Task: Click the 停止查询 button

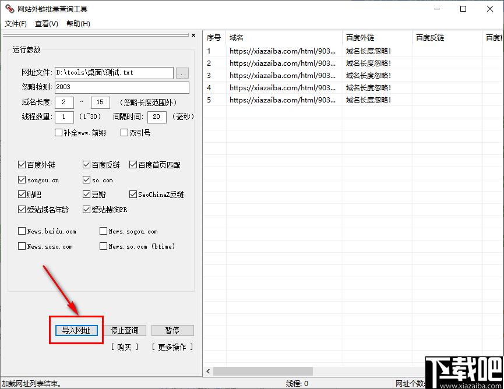Action: click(x=124, y=330)
